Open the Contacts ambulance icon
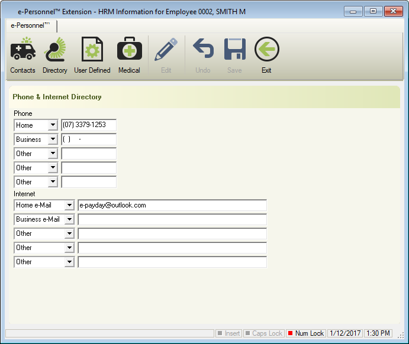Screen dimensions: 409x344 coord(23,48)
